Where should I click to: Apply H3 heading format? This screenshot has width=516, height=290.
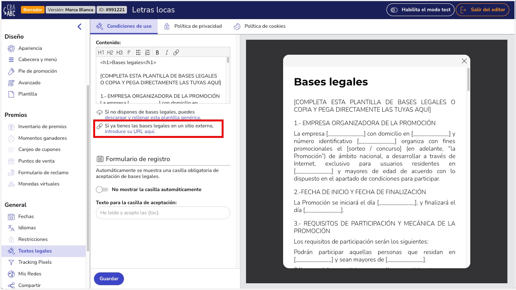[x=119, y=52]
